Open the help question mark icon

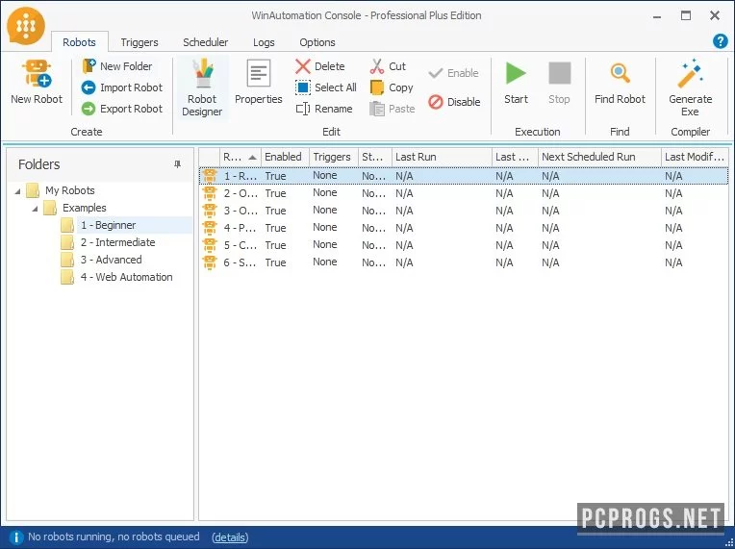pyautogui.click(x=720, y=41)
